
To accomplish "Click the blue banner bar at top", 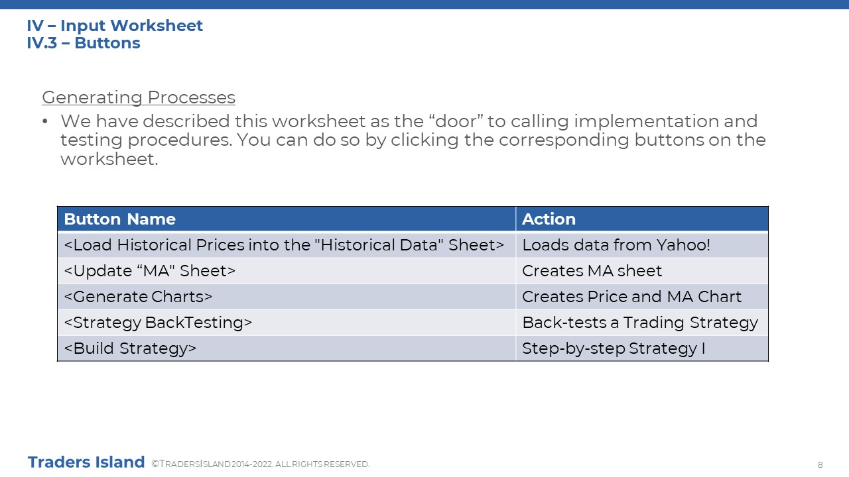I will [424, 5].
